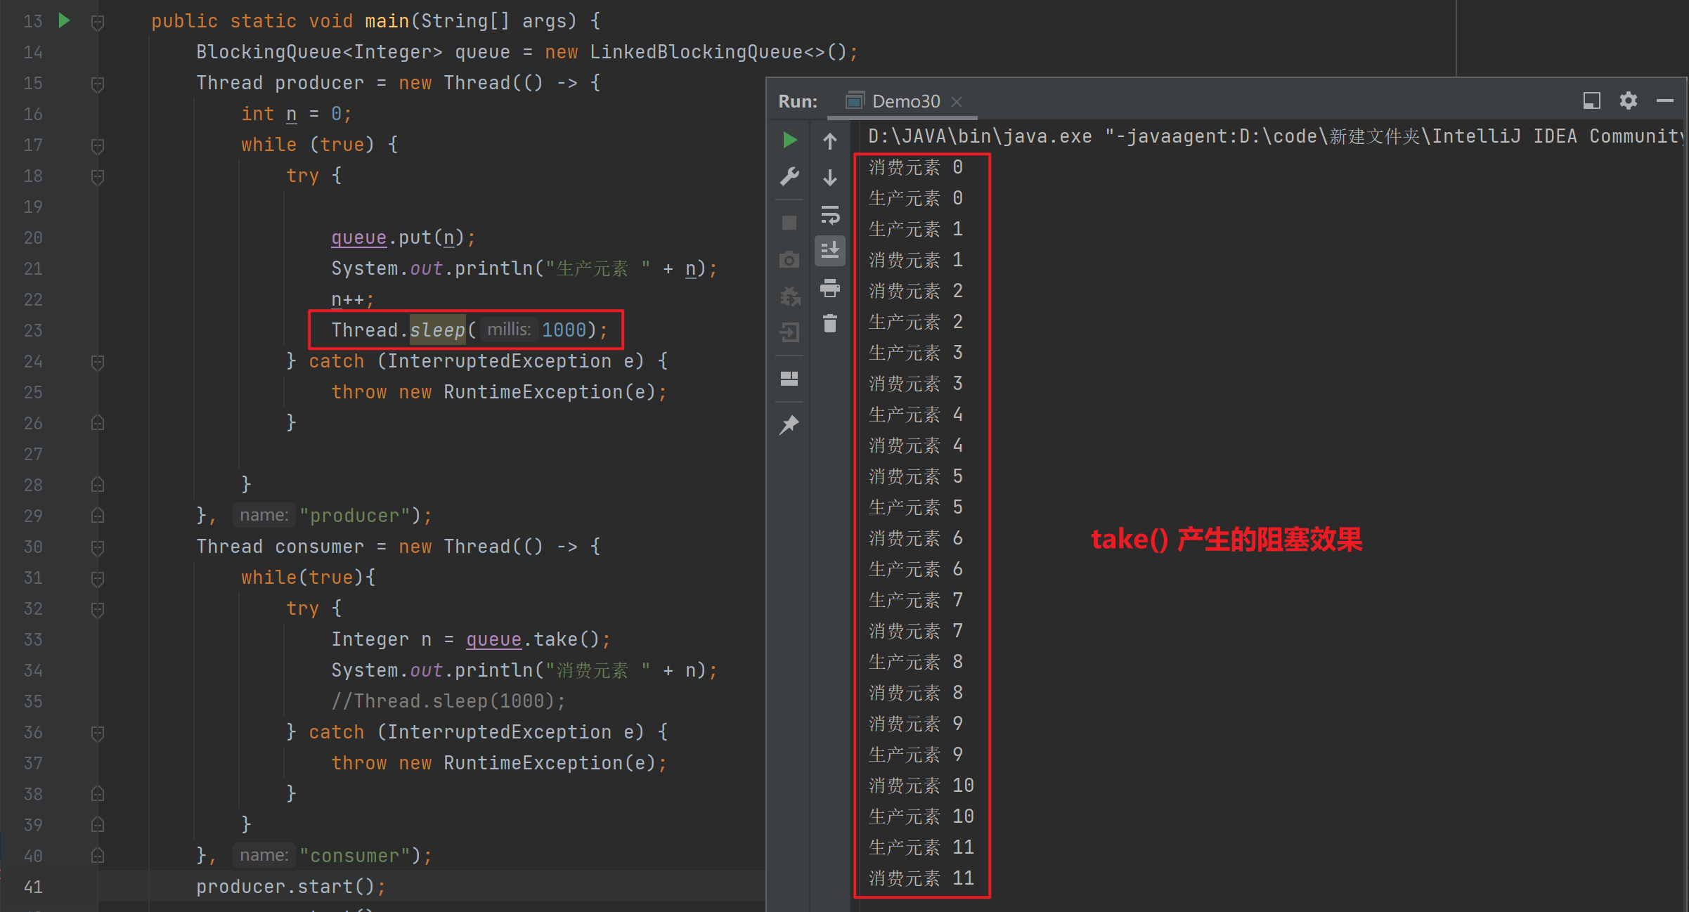Toggle the Run panel layout icon

(x=789, y=379)
